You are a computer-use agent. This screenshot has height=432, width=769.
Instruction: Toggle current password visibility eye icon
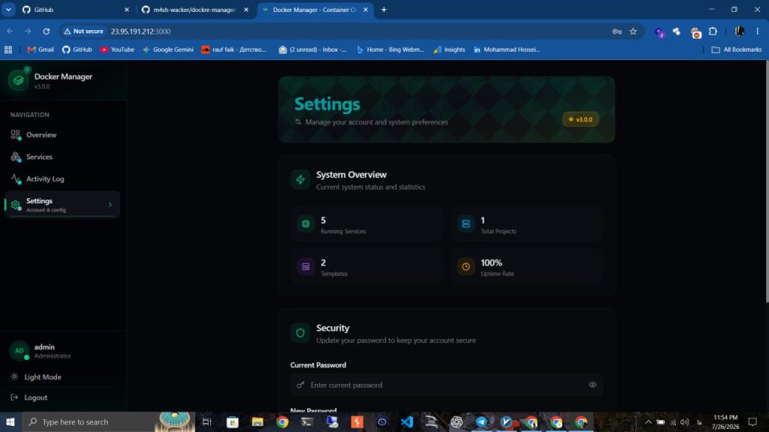593,385
